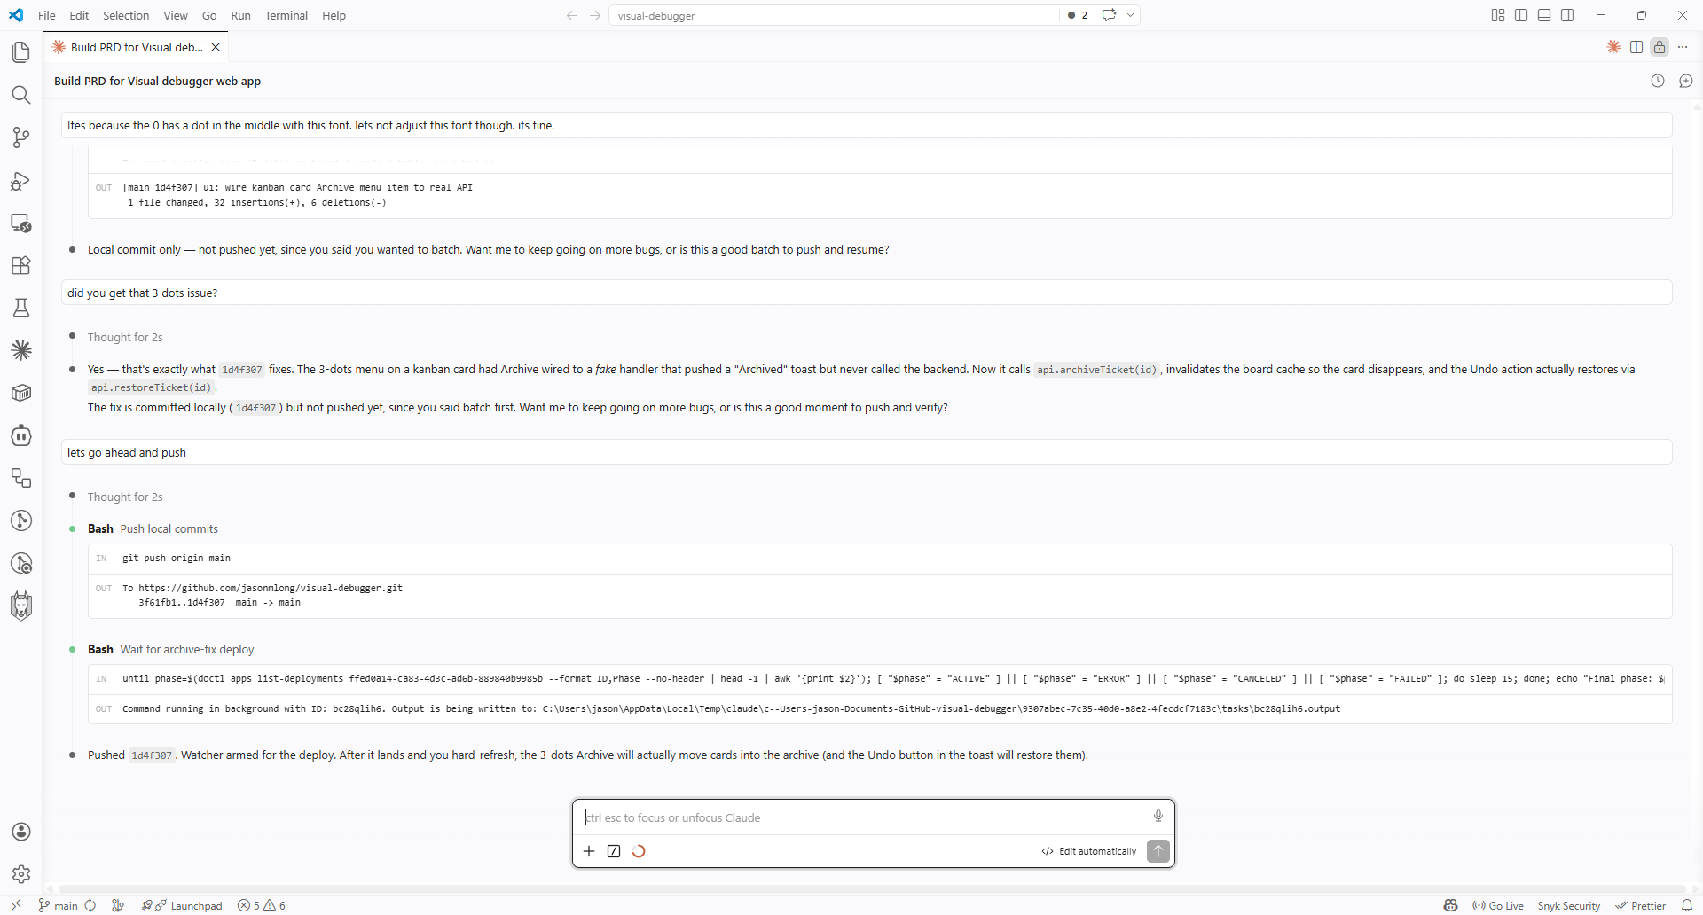Click the 'lets go ahead and push' message
The height and width of the screenshot is (915, 1703).
[x=867, y=452]
